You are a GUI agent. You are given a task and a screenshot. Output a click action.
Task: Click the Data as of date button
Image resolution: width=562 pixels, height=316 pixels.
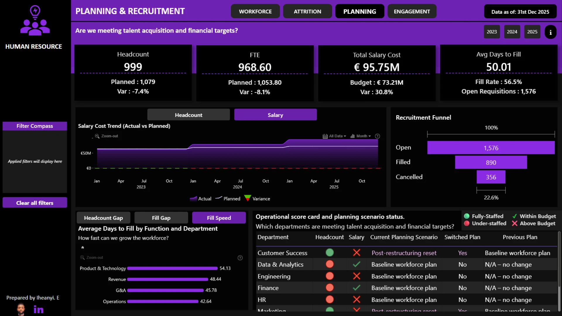(x=520, y=12)
